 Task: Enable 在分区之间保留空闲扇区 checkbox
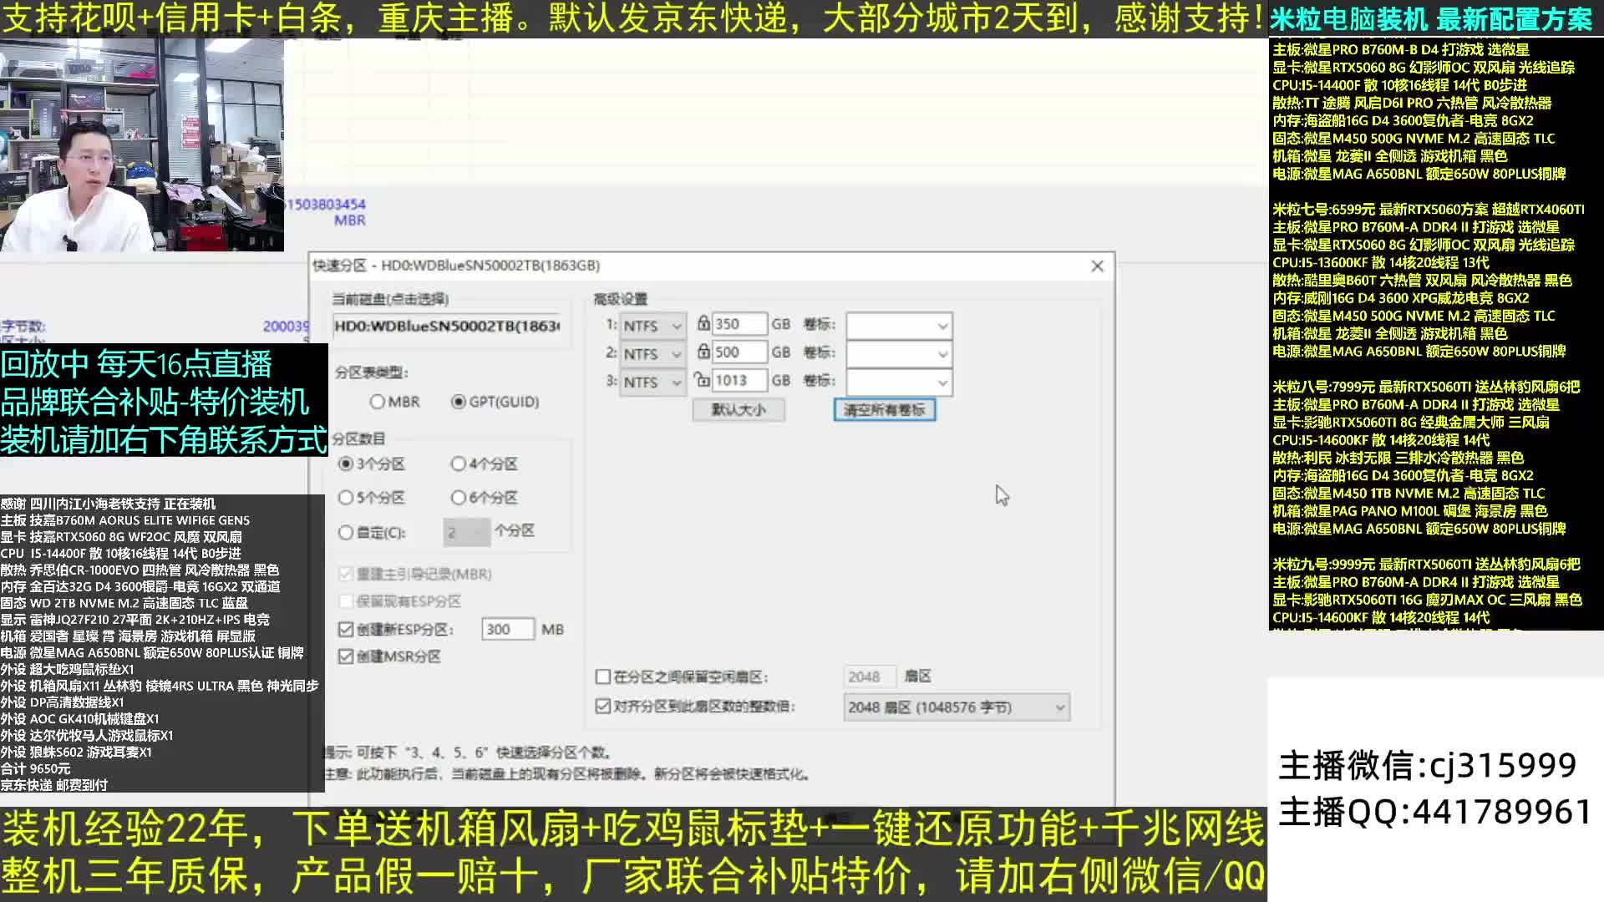(603, 676)
